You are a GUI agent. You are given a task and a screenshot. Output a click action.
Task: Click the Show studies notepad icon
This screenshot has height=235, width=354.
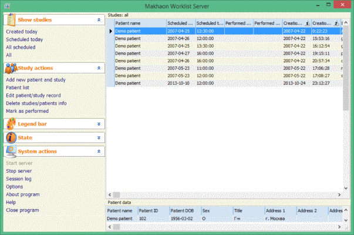pyautogui.click(x=11, y=19)
